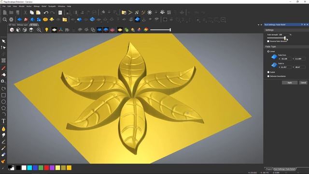
Task: Select Between boundaries fade type
Action: pyautogui.click(x=268, y=76)
